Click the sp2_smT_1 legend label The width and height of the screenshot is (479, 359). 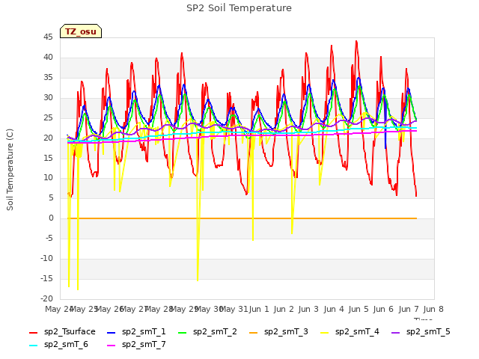click(x=144, y=331)
